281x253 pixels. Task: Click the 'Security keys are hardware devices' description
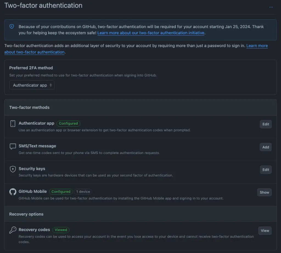pyautogui.click(x=96, y=175)
